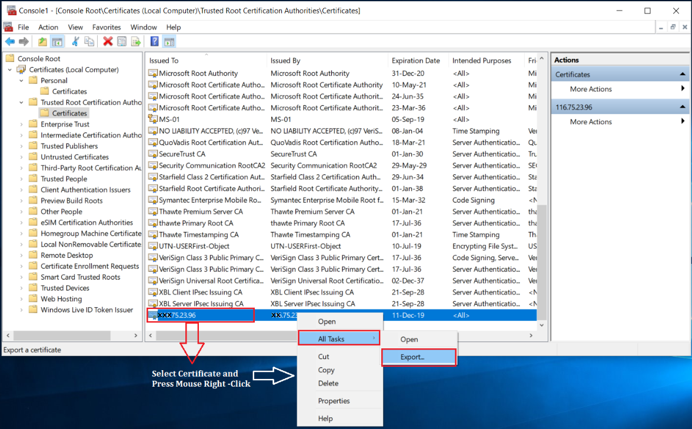The width and height of the screenshot is (692, 429).
Task: Click the blue Help toolbar icon
Action: point(154,41)
